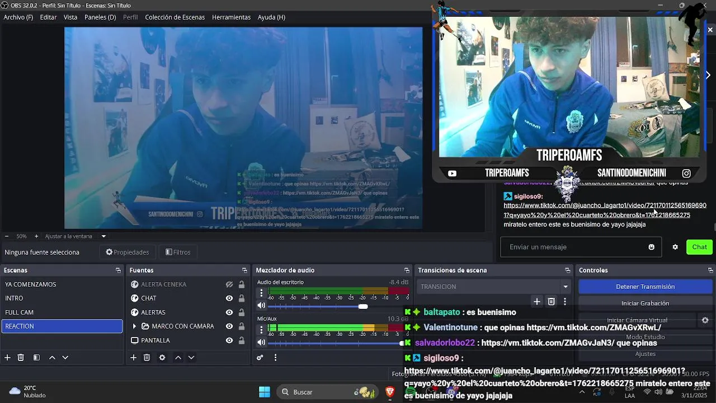
Task: Click Iniciar Grabación button
Action: pyautogui.click(x=645, y=303)
